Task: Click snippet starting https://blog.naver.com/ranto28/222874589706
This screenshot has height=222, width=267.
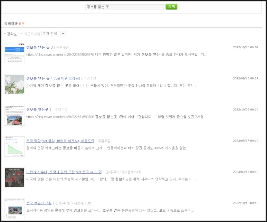Action: click(117, 117)
